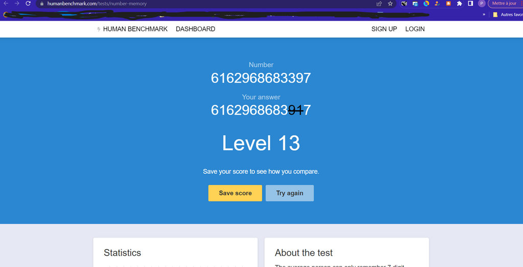Bookmark this page with the star icon
The width and height of the screenshot is (523, 267).
(390, 4)
